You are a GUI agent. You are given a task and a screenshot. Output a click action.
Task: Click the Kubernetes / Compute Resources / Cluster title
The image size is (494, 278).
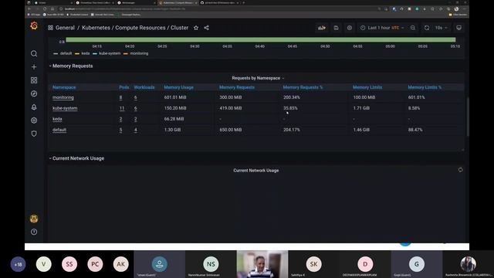[135, 28]
